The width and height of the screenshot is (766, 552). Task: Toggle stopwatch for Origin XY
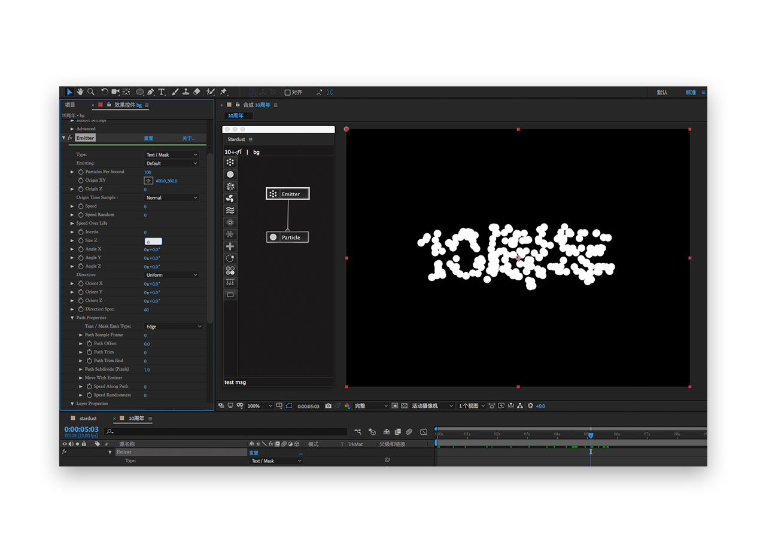tap(81, 180)
